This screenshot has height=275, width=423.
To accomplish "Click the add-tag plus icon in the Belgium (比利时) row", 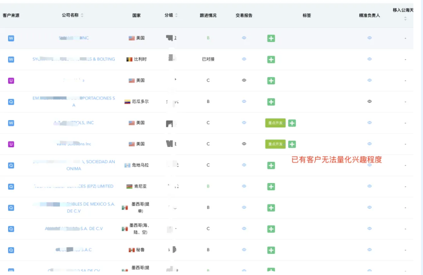I will [271, 60].
